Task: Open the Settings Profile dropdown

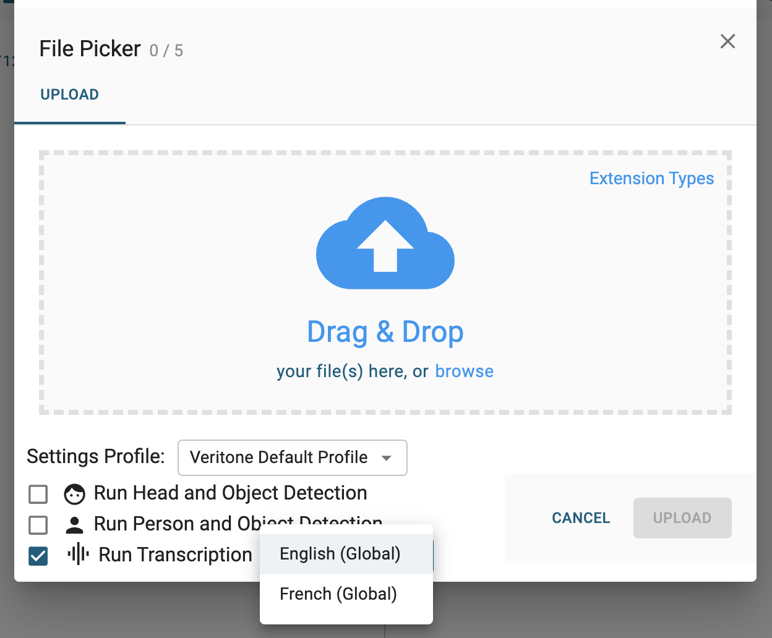Action: click(x=292, y=457)
